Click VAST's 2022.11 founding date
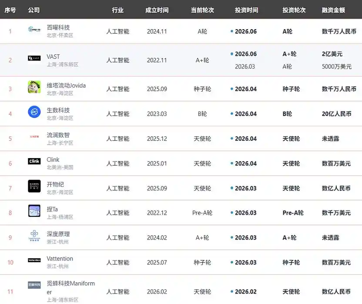The width and height of the screenshot is (362, 304). (157, 61)
